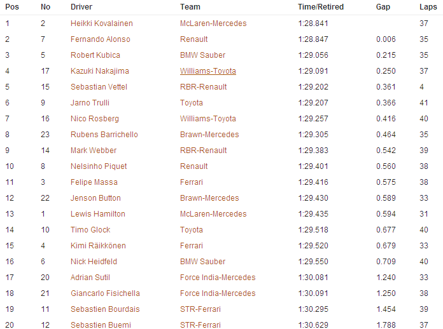Click Jenson Button driver link
Viewport: 443px width, 329px height.
pos(95,198)
